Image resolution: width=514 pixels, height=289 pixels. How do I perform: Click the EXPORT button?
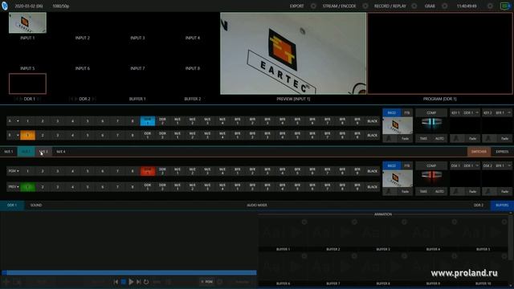point(296,6)
